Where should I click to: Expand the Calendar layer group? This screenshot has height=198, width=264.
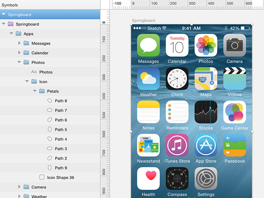[x=19, y=53]
